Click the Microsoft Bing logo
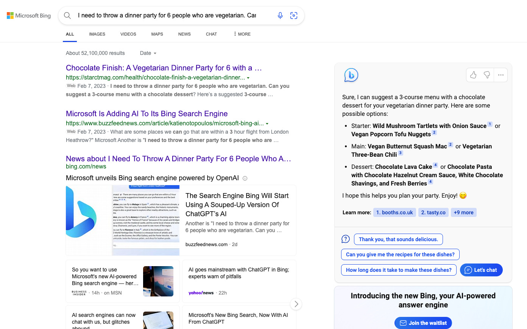This screenshot has width=527, height=329. (29, 16)
